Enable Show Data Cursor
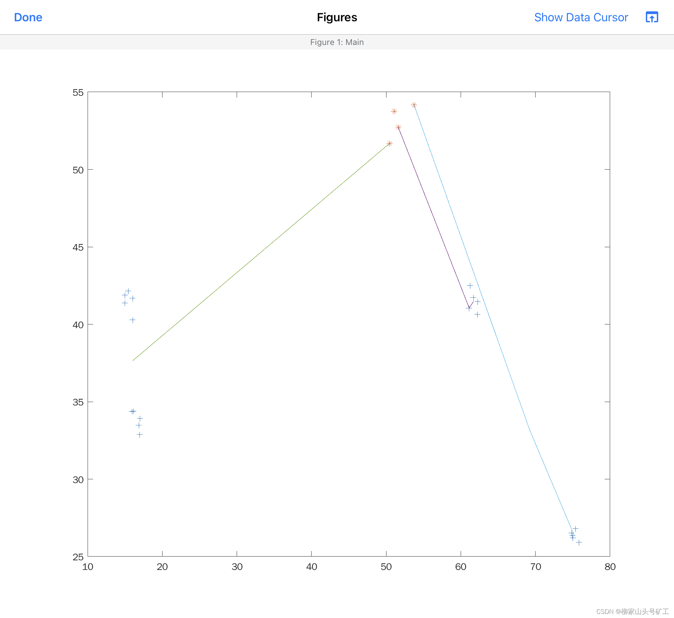674x618 pixels. (581, 17)
